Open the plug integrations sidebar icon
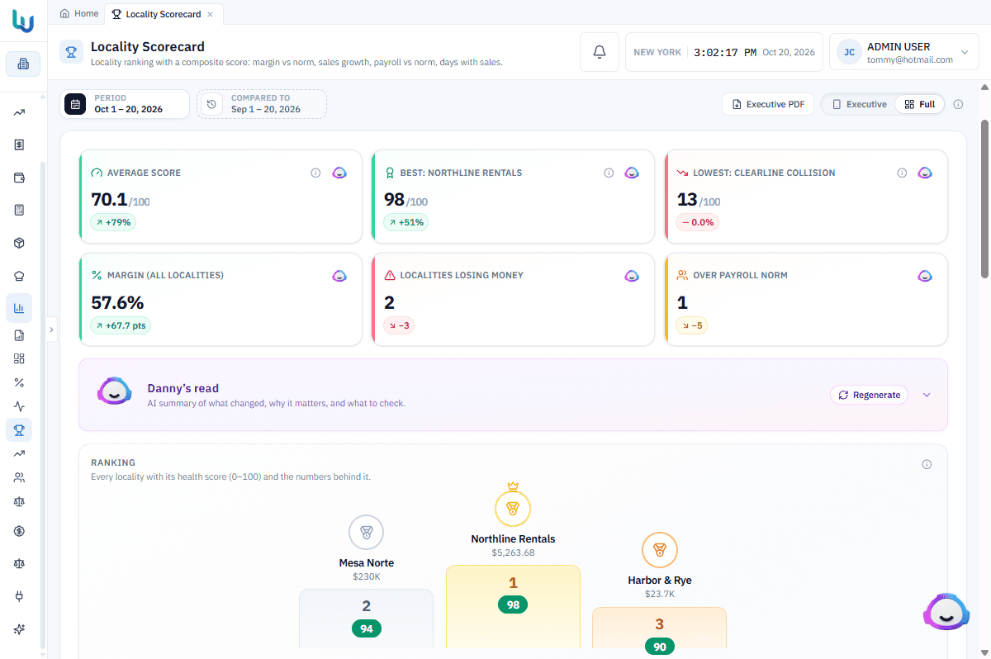This screenshot has width=991, height=659. [19, 595]
